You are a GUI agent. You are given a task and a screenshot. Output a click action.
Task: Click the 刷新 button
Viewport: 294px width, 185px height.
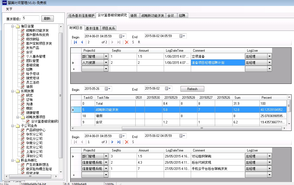[x=47, y=19]
